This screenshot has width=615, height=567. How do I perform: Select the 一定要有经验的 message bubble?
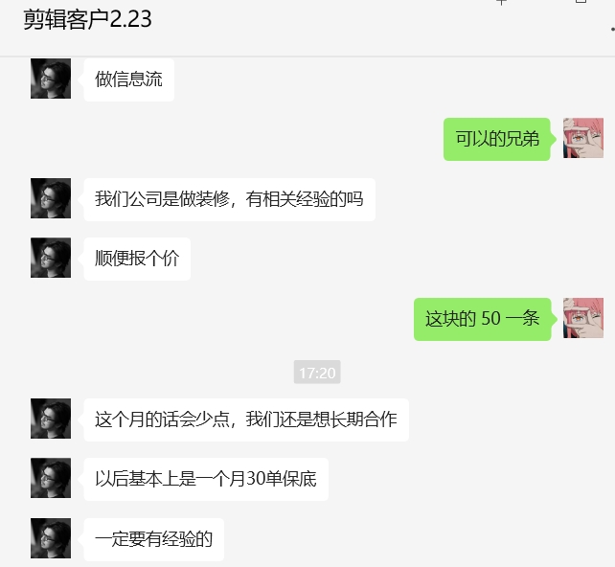point(153,539)
